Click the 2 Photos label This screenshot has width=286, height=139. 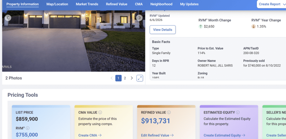pos(14,78)
